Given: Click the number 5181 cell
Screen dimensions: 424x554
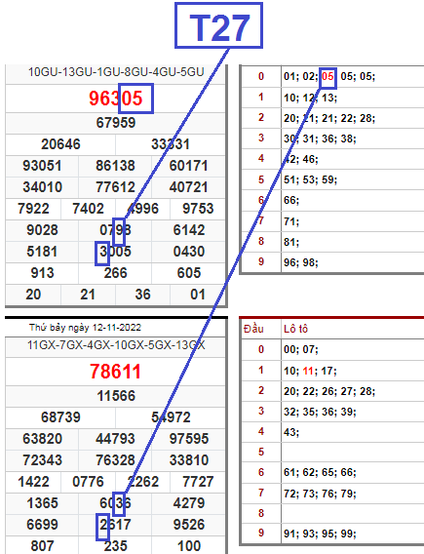Looking at the screenshot, I should 42,252.
